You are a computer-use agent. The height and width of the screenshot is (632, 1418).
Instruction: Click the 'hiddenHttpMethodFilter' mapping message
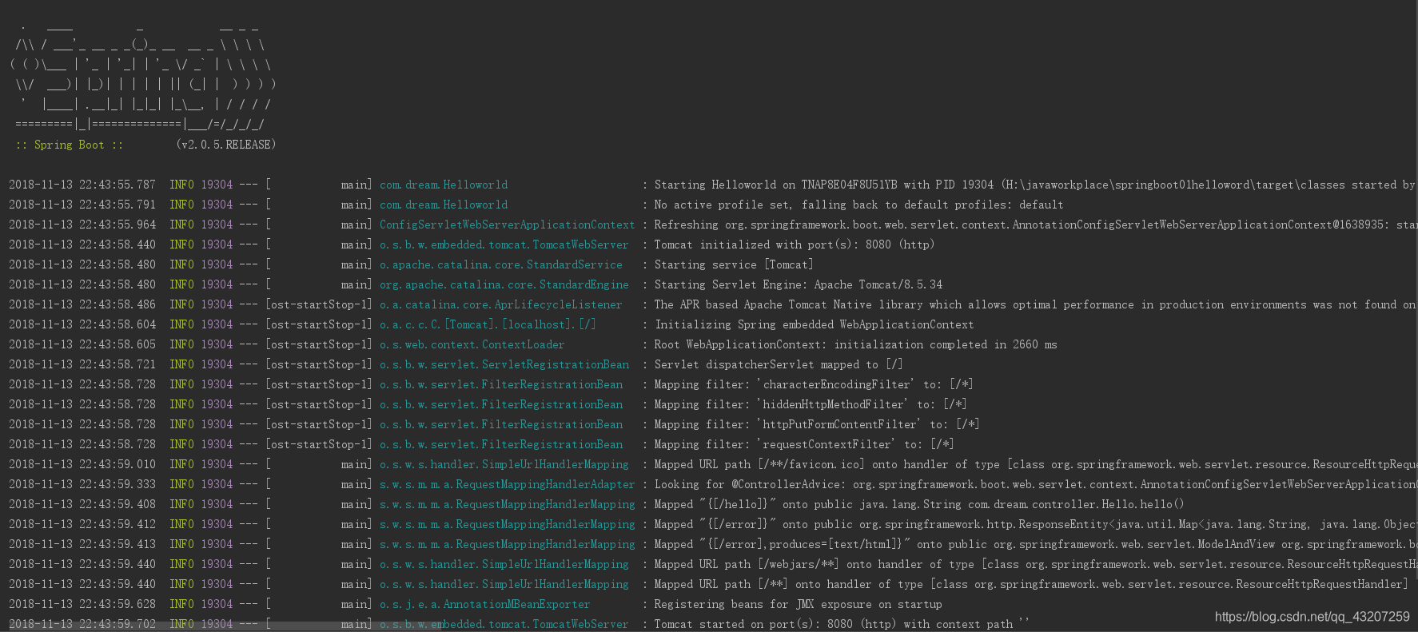coord(811,404)
